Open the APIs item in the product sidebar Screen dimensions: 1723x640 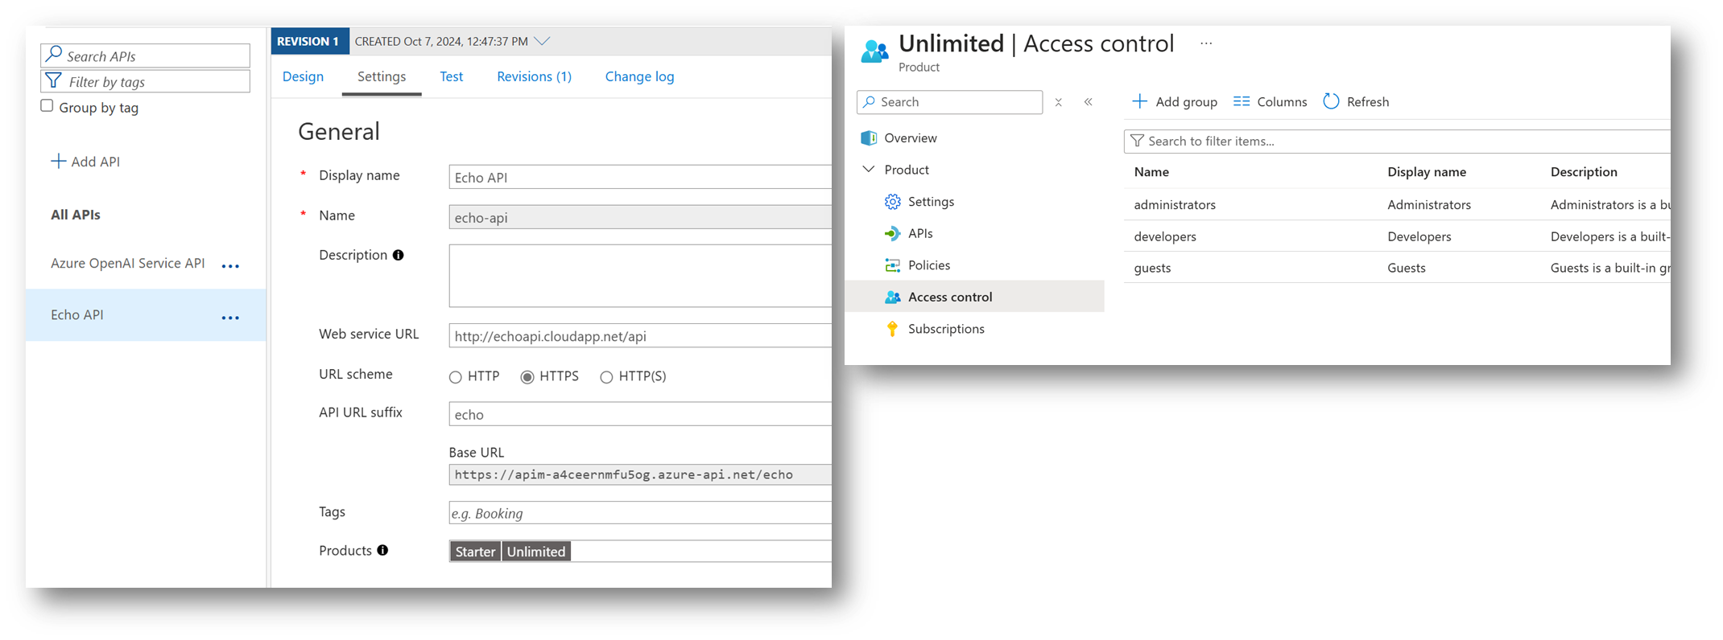(x=920, y=233)
